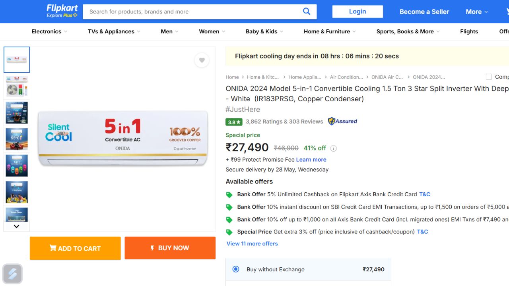Click Become a Seller link
The width and height of the screenshot is (509, 286).
424,12
